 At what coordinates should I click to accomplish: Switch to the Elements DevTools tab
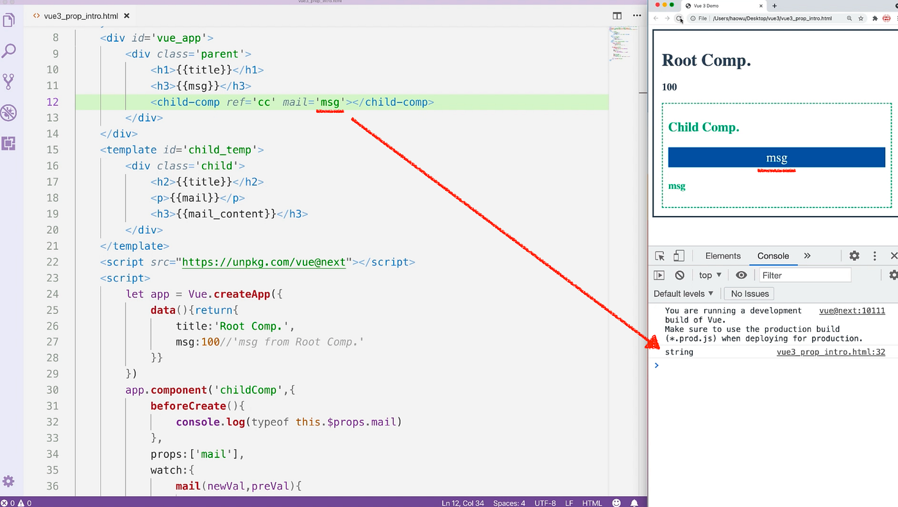pos(723,256)
